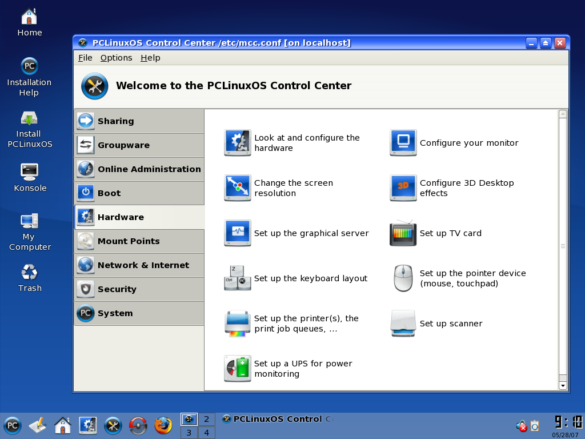Click the hardware gear icon in panel

(87, 425)
